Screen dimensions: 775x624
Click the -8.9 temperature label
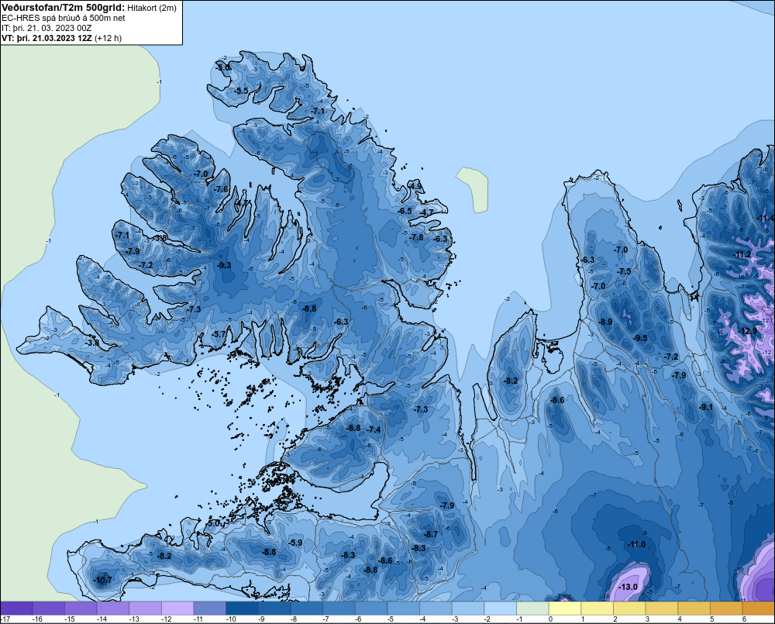[x=605, y=322]
